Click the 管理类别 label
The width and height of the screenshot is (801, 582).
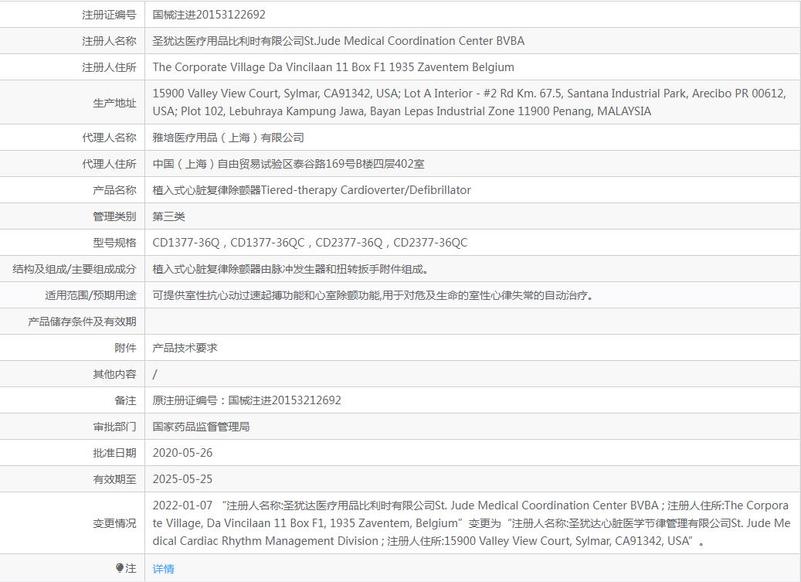pos(114,216)
